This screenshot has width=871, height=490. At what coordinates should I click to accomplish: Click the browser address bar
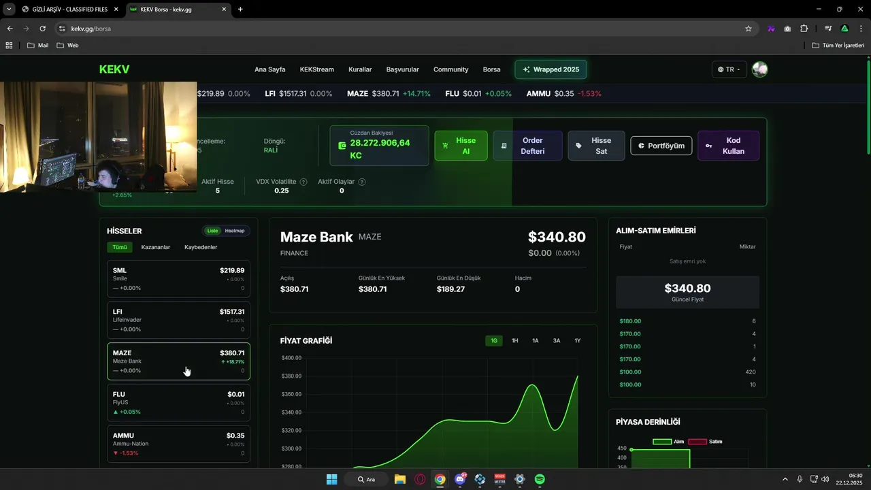coord(401,29)
